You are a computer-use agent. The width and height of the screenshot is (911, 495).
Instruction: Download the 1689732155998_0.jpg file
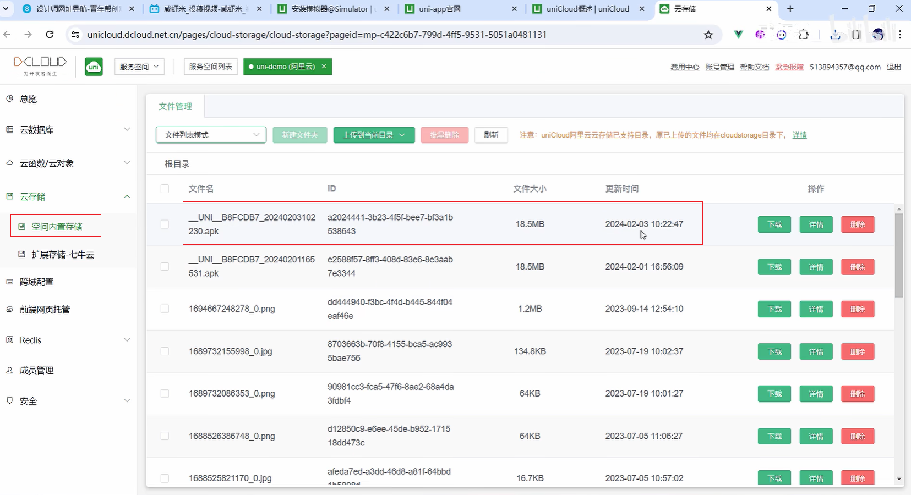tap(774, 351)
